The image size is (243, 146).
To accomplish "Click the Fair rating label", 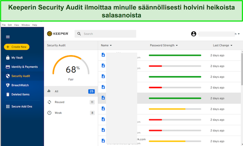I will click(71, 79).
